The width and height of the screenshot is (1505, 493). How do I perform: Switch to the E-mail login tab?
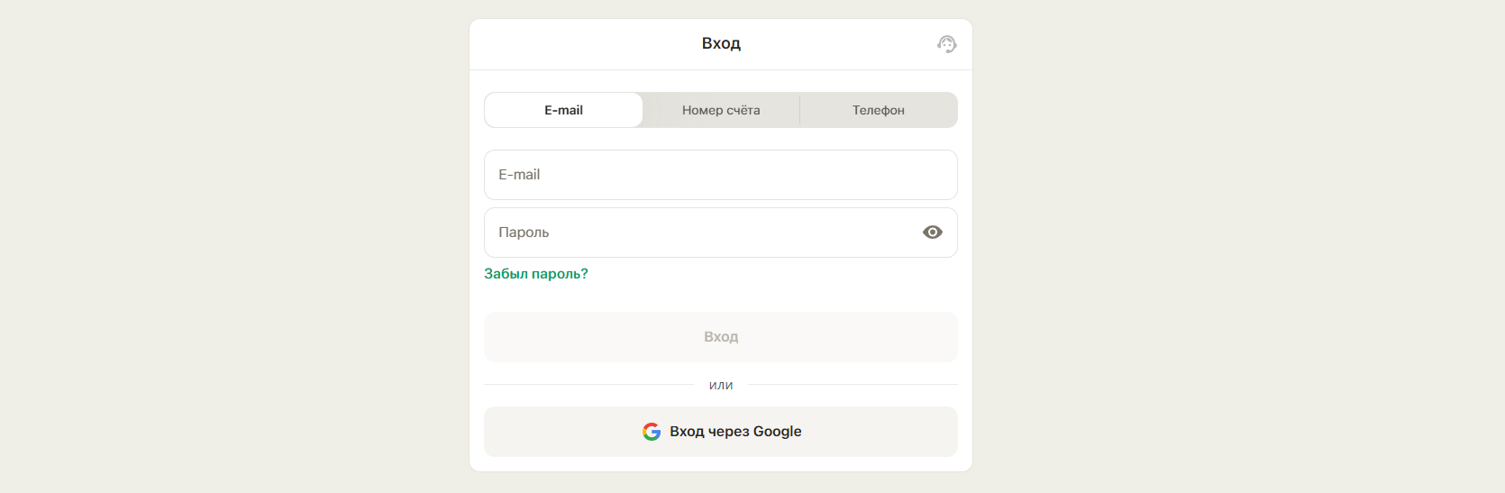point(563,110)
